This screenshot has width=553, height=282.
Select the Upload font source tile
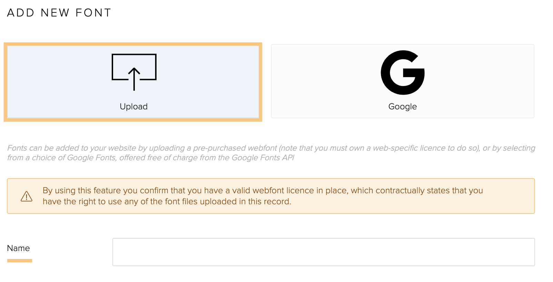[133, 82]
